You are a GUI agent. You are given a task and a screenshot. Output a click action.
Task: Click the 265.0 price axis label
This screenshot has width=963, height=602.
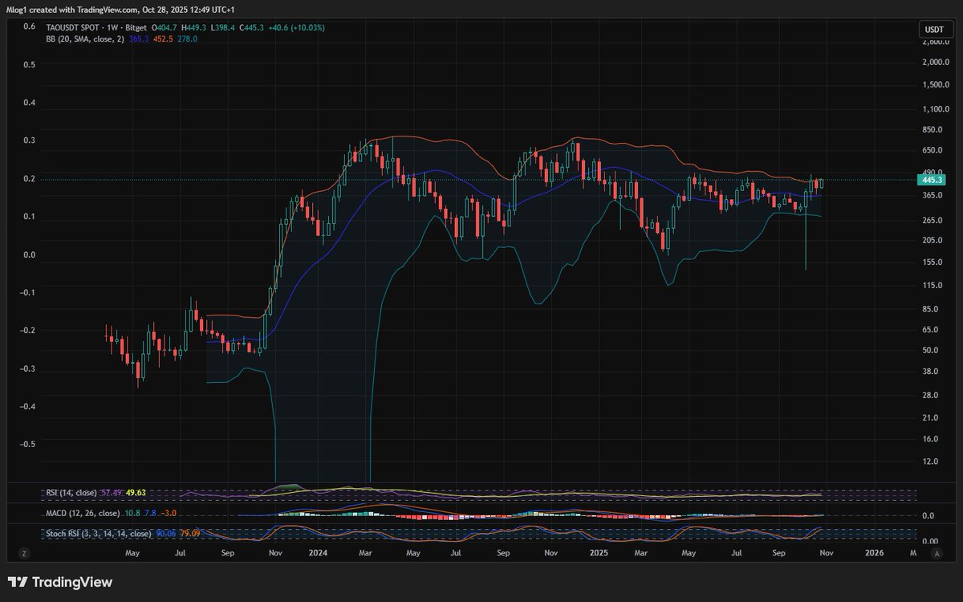point(931,220)
